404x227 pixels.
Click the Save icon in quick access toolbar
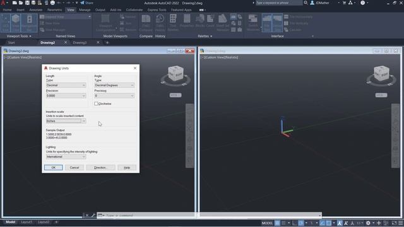[27, 3]
